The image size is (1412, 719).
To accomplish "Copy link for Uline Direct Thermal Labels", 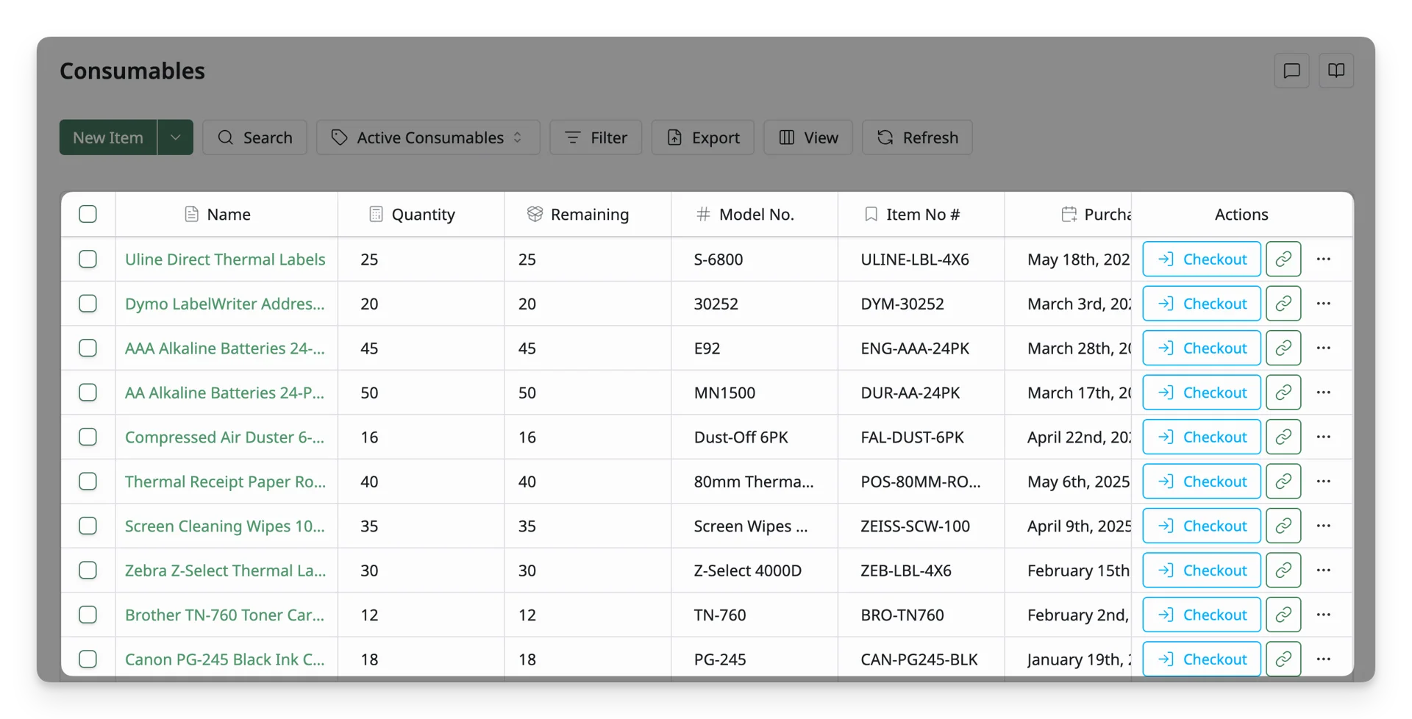I will [1283, 259].
